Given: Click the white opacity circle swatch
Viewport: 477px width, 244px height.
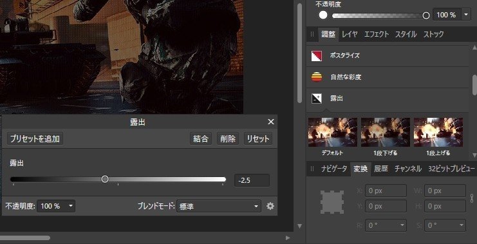Looking at the screenshot, I should tap(323, 15).
